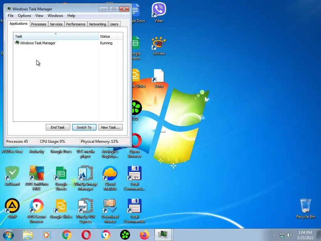
Task: Switch to the Processes tab
Action: 39,24
